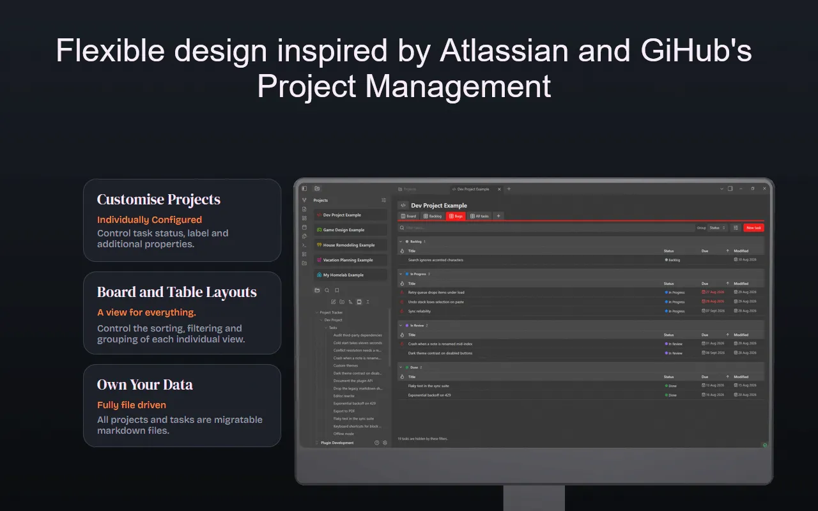
Task: Click the terminal command ribbon icon
Action: tap(304, 245)
